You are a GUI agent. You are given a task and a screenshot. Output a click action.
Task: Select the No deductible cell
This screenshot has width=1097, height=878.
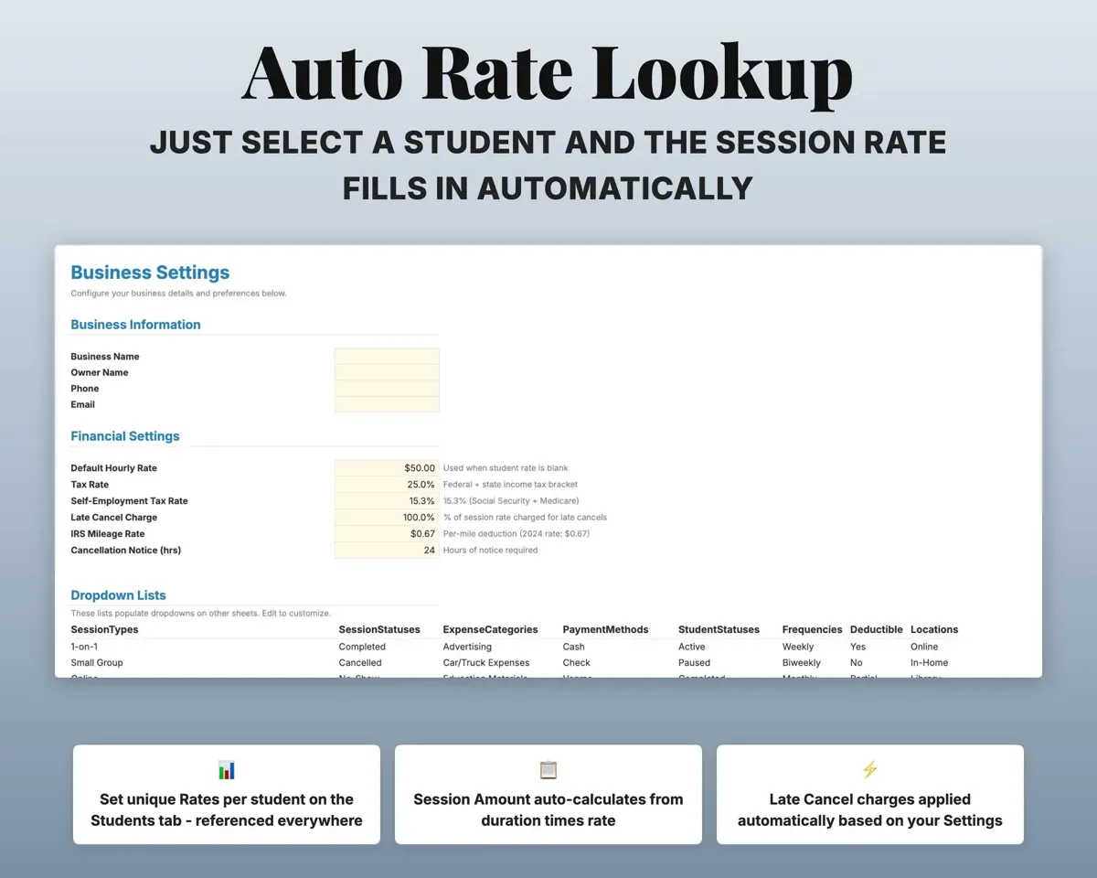[x=856, y=662]
